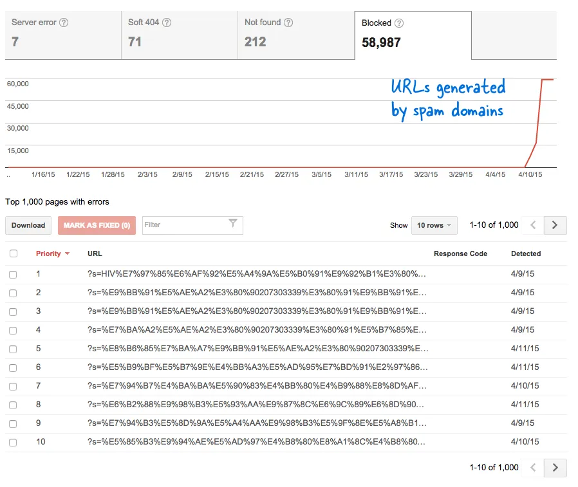Screen dimensions: 578x487
Task: Select all error rows via header checkbox
Action: click(x=14, y=253)
